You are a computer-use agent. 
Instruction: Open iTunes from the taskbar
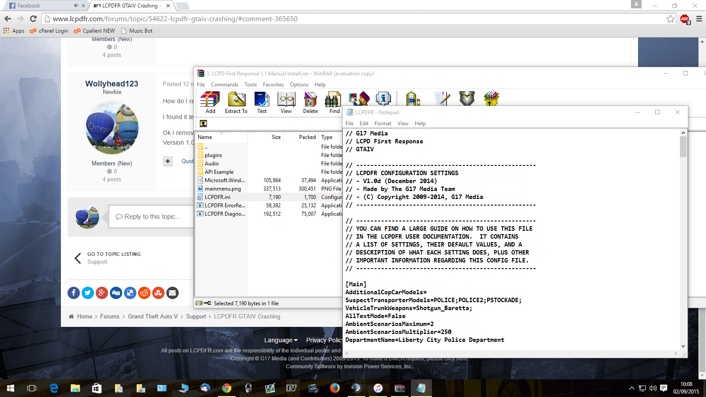click(378, 388)
